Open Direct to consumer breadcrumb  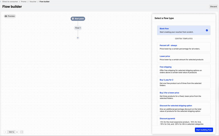point(10,2)
